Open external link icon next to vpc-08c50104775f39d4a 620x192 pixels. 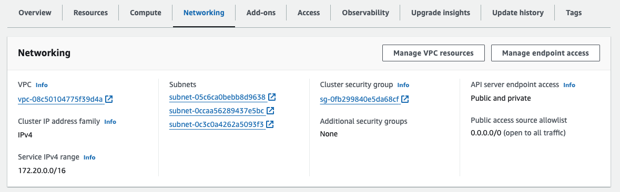[109, 99]
